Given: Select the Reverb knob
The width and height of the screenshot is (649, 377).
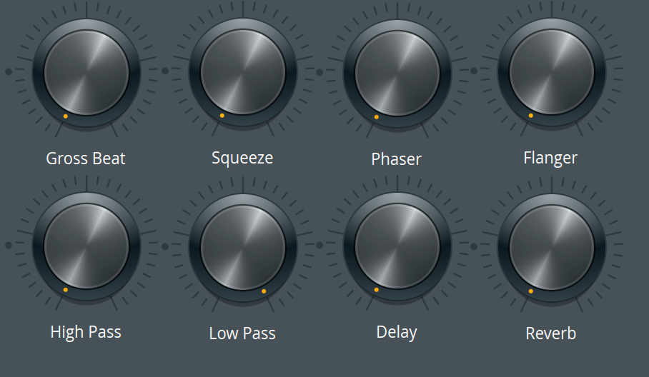Looking at the screenshot, I should pyautogui.click(x=552, y=248).
